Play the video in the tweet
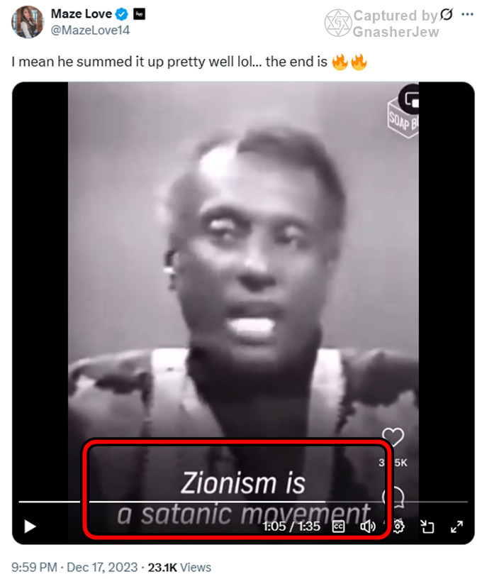 point(30,526)
